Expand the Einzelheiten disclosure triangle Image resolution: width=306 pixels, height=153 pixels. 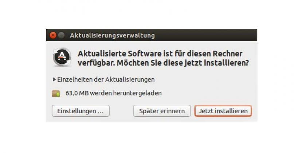[54, 79]
